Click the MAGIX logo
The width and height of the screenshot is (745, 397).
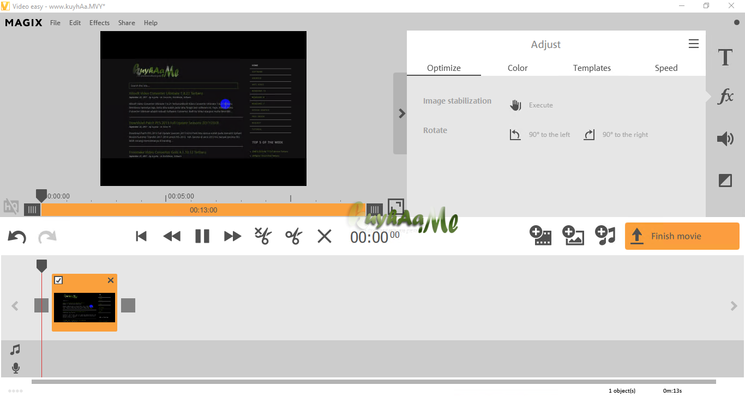(x=24, y=23)
